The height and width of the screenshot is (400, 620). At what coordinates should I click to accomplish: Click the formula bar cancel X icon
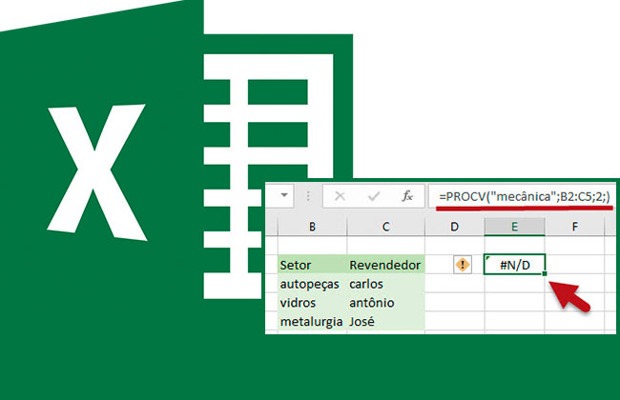click(340, 196)
